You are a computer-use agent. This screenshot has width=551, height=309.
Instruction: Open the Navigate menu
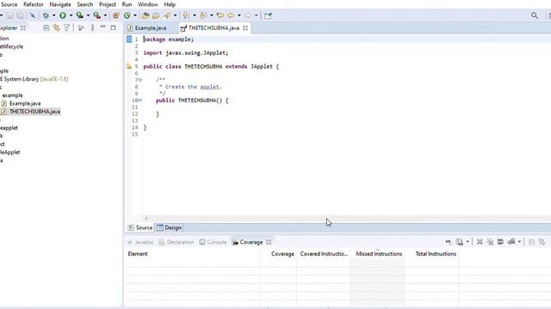tap(60, 4)
